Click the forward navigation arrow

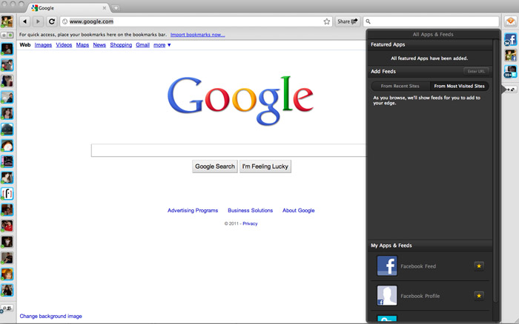click(x=38, y=21)
